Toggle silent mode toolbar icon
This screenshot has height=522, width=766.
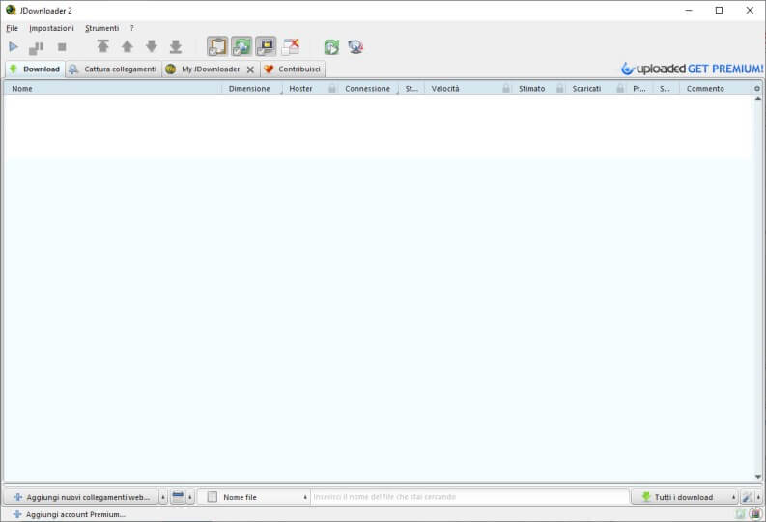[266, 46]
